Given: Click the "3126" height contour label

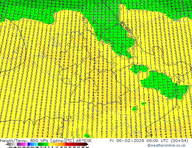Looking at the screenshot, I should (67, 117).
